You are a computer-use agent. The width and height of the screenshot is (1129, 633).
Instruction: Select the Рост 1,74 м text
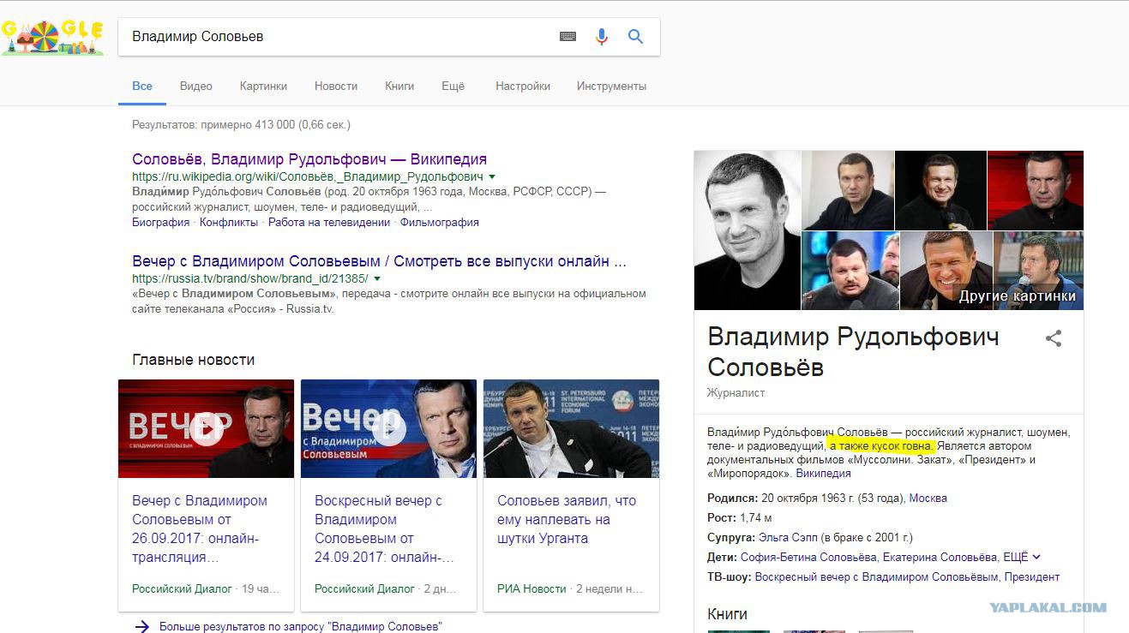(x=740, y=518)
